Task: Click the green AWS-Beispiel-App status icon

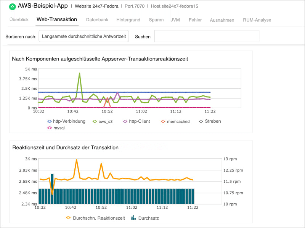Action: (x=12, y=6)
